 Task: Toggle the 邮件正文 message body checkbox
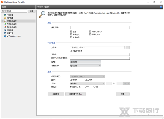(x=71, y=34)
